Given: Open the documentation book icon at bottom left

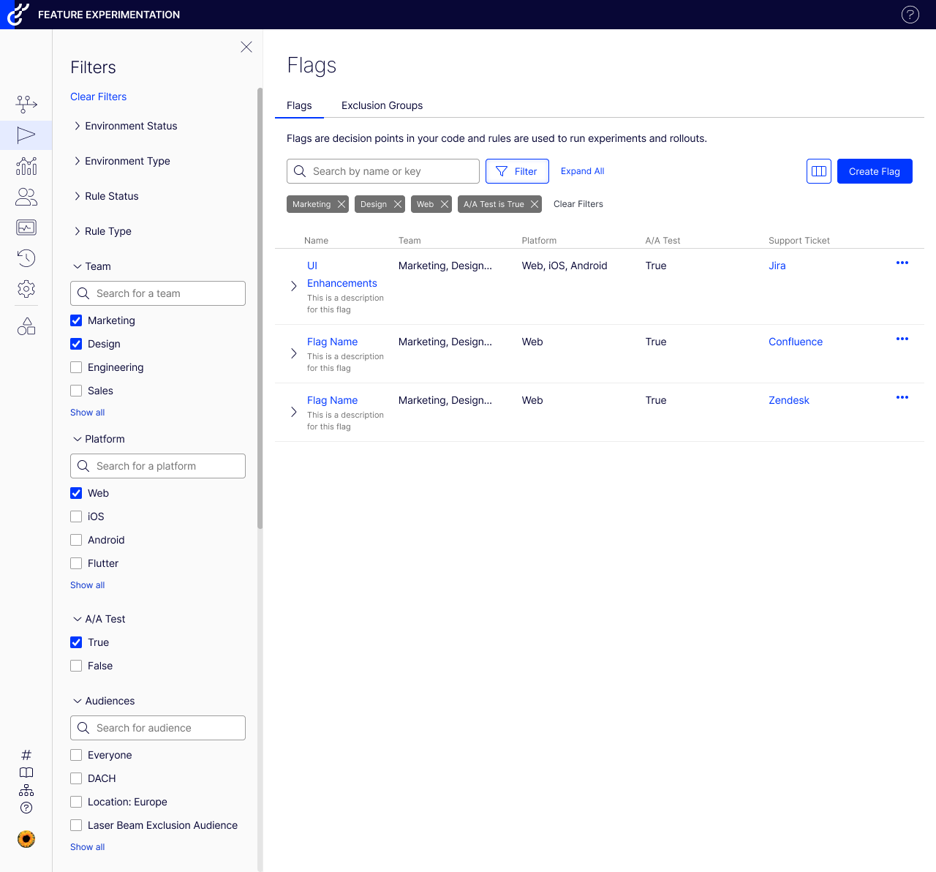Looking at the screenshot, I should point(26,773).
